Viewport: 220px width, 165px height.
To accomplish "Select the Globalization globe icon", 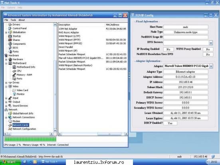I will 10,32.
